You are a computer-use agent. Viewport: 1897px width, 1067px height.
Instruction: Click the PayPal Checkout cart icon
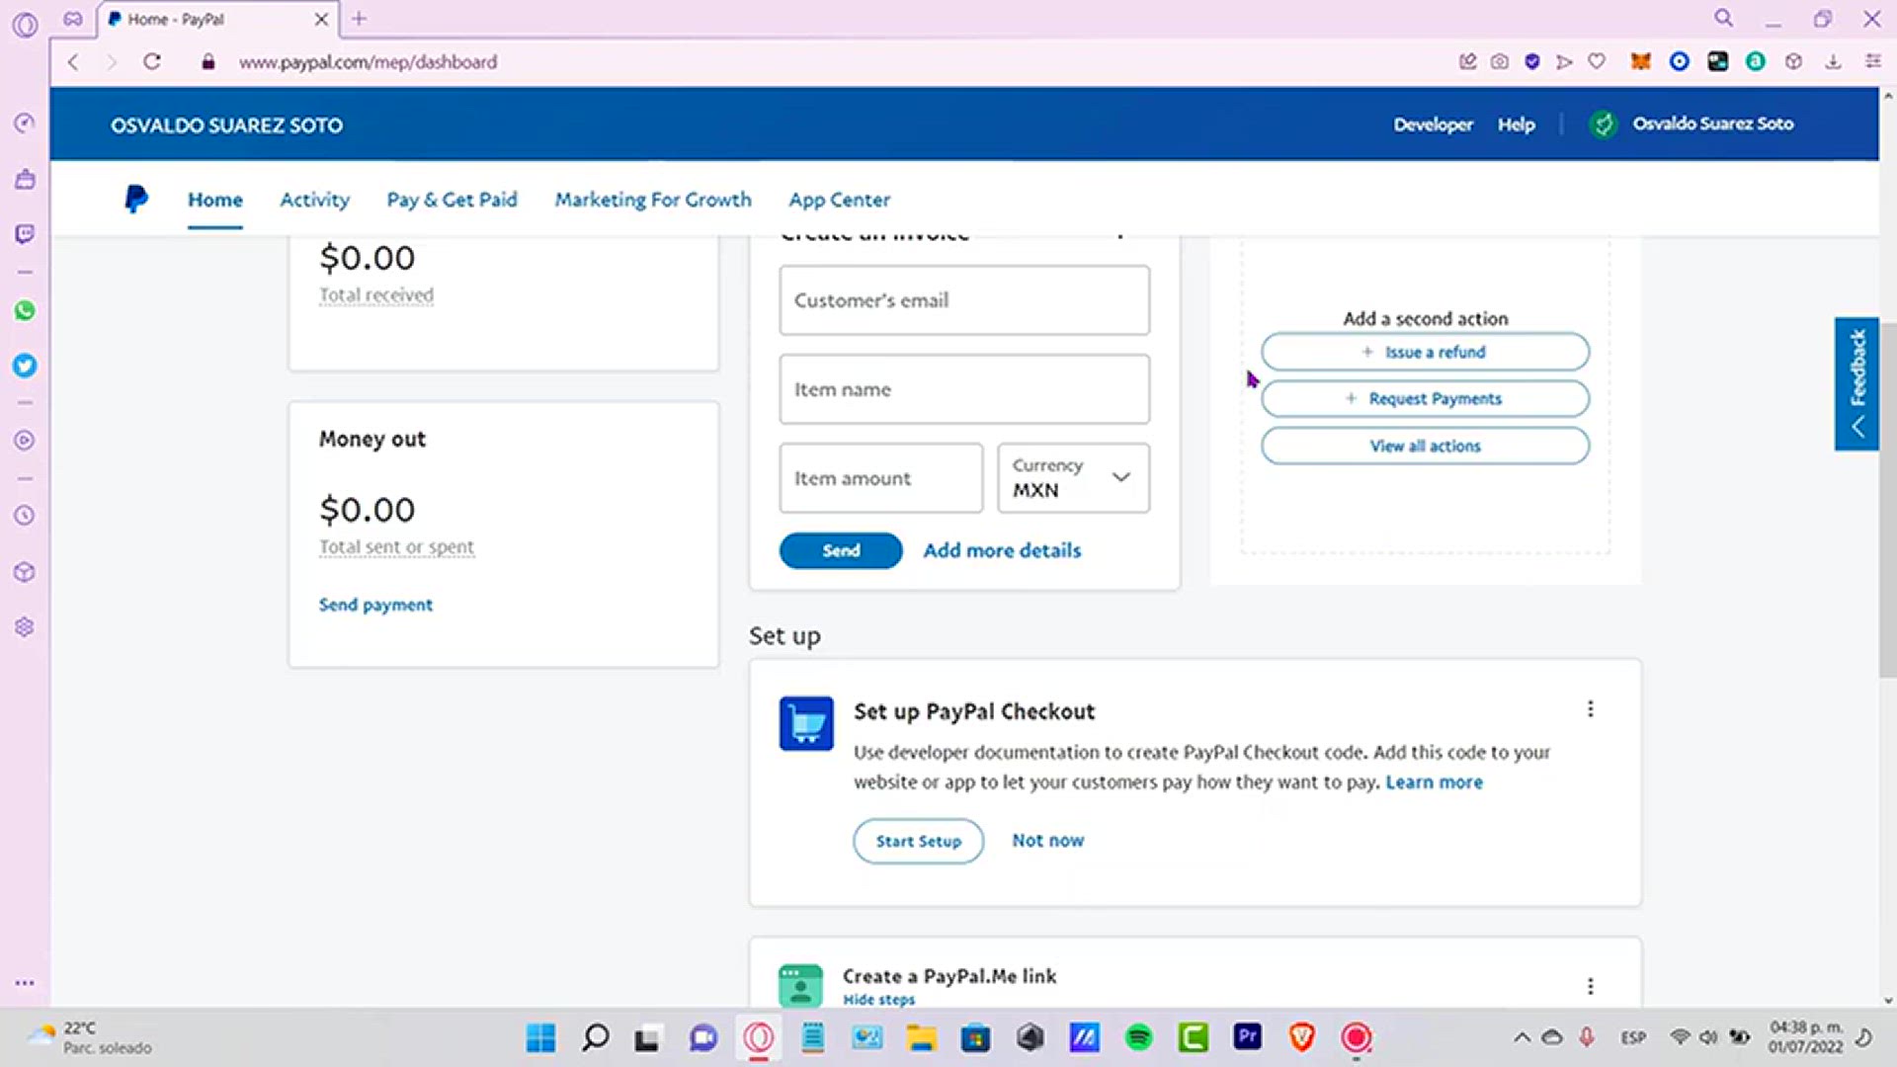click(806, 724)
